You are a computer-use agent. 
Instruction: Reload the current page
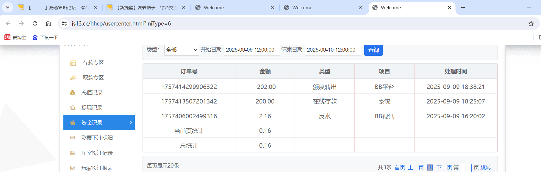click(35, 23)
